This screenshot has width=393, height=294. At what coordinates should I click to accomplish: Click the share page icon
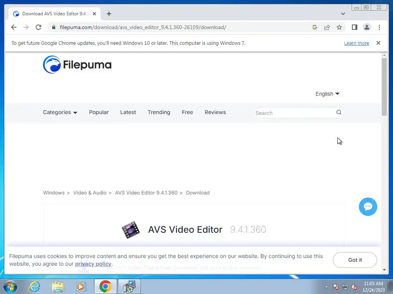coord(327,27)
